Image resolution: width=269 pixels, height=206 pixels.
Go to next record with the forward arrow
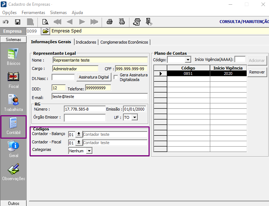(x=82, y=22)
